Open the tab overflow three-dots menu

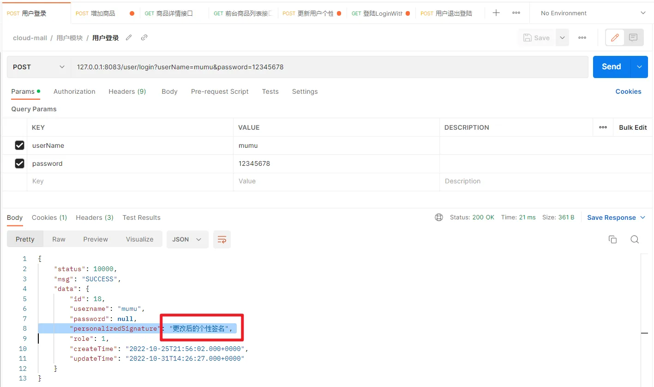click(x=516, y=13)
